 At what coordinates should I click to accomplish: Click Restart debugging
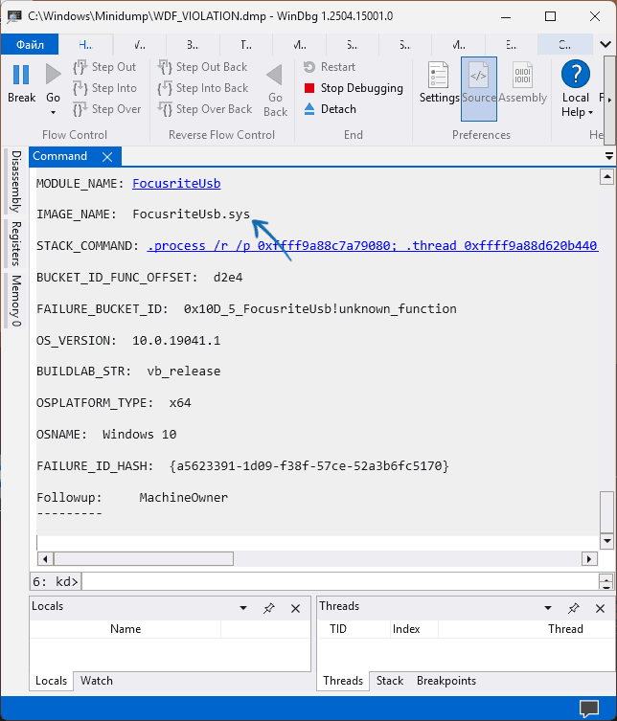(330, 67)
